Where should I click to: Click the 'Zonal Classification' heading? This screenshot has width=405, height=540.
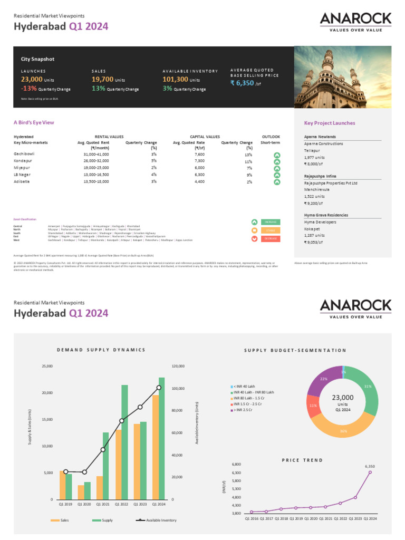[25, 219]
